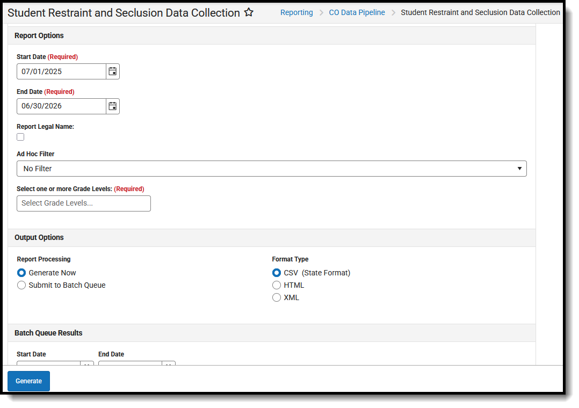Choose XML as the Format Type
Image resolution: width=579 pixels, height=408 pixels.
tap(277, 297)
